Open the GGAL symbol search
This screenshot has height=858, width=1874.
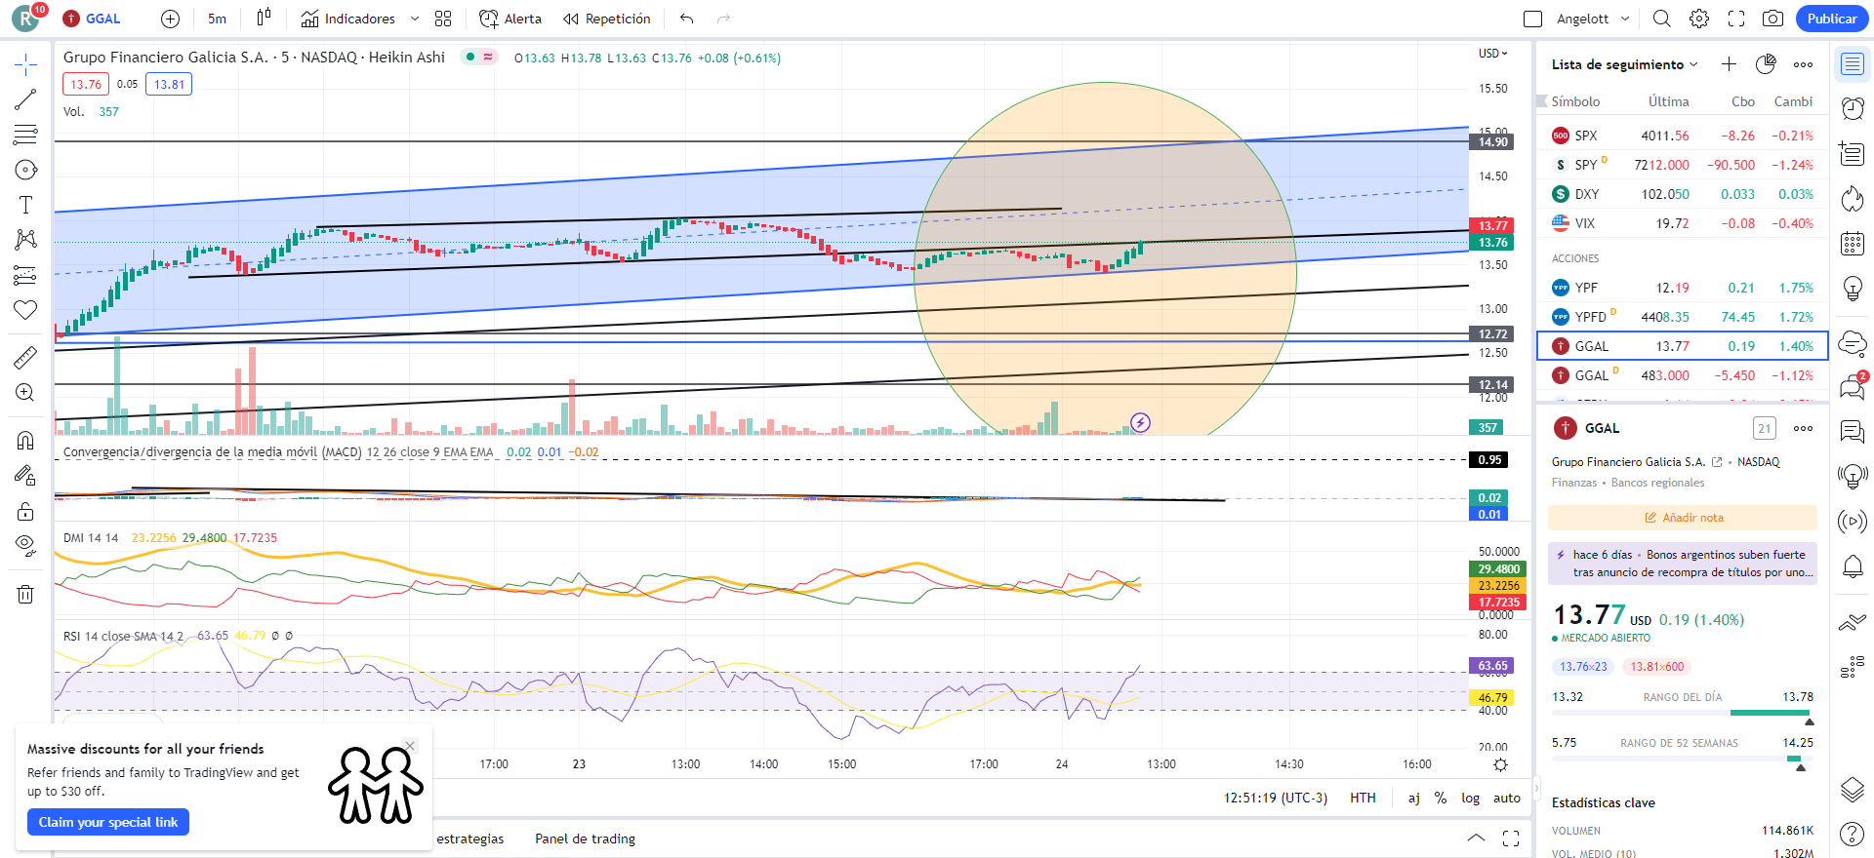[92, 19]
